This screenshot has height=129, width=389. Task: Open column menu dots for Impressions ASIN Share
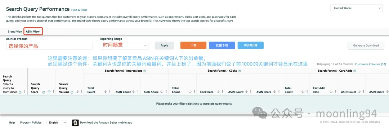coord(166,92)
